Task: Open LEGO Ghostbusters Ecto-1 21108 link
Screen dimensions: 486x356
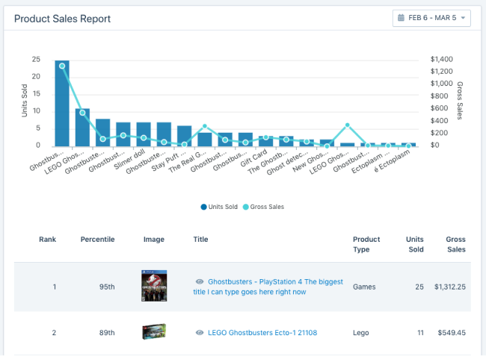Action: point(262,332)
